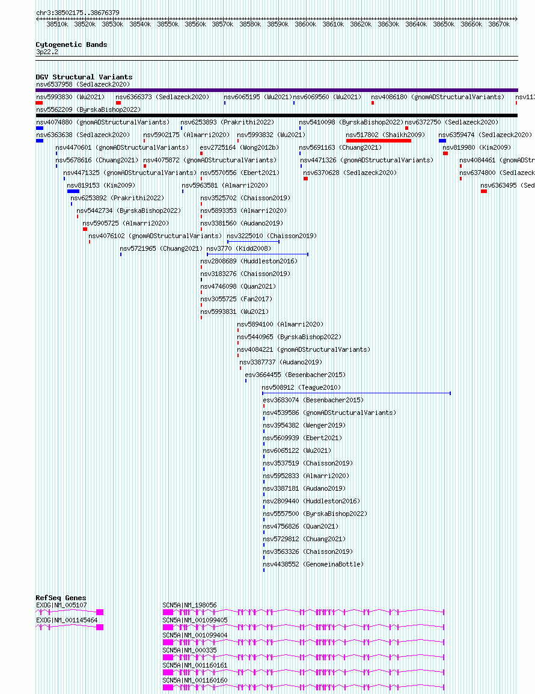Click the nsv3225010 (Chaisson2019) span line
This screenshot has width=535, height=694.
pos(253,242)
